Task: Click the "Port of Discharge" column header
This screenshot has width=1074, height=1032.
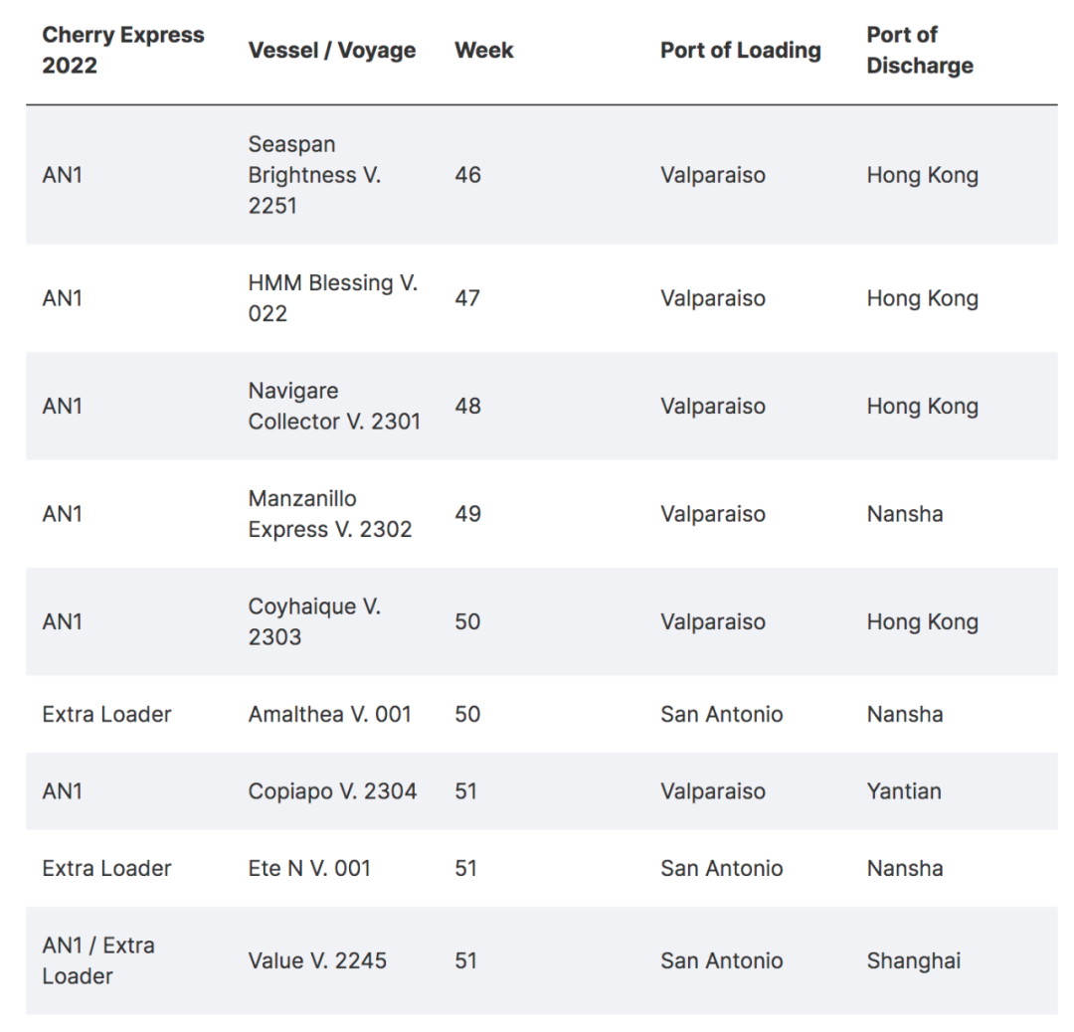Action: point(919,50)
